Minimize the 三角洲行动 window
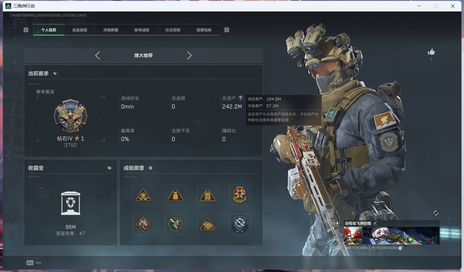Screen dimensions: 464x272 pos(419,6)
